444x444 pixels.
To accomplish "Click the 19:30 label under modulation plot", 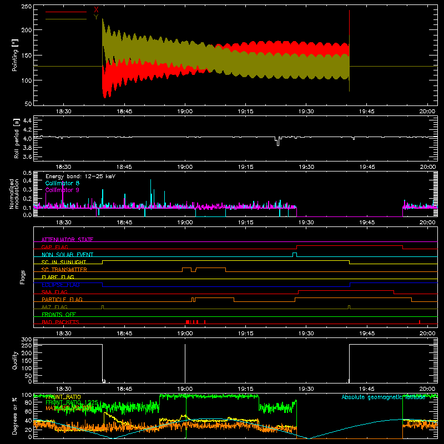I will (306, 223).
